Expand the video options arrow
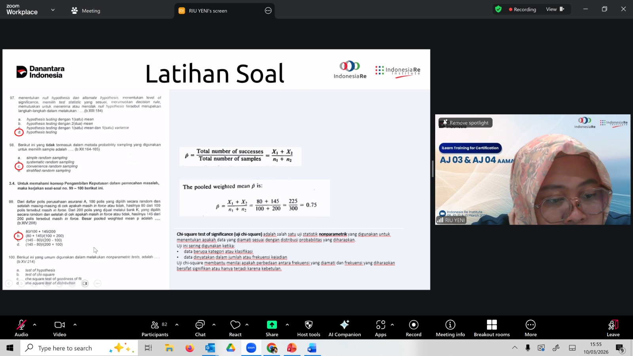 75,325
